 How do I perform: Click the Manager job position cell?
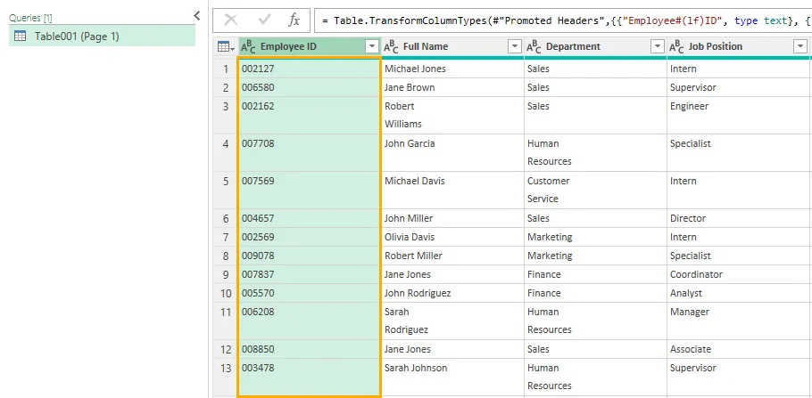point(739,321)
